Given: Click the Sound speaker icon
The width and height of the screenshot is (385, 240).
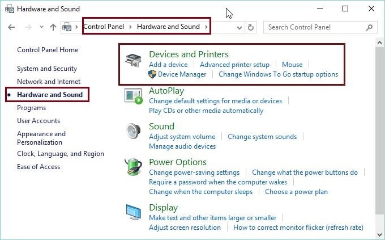Looking at the screenshot, I should (x=133, y=131).
